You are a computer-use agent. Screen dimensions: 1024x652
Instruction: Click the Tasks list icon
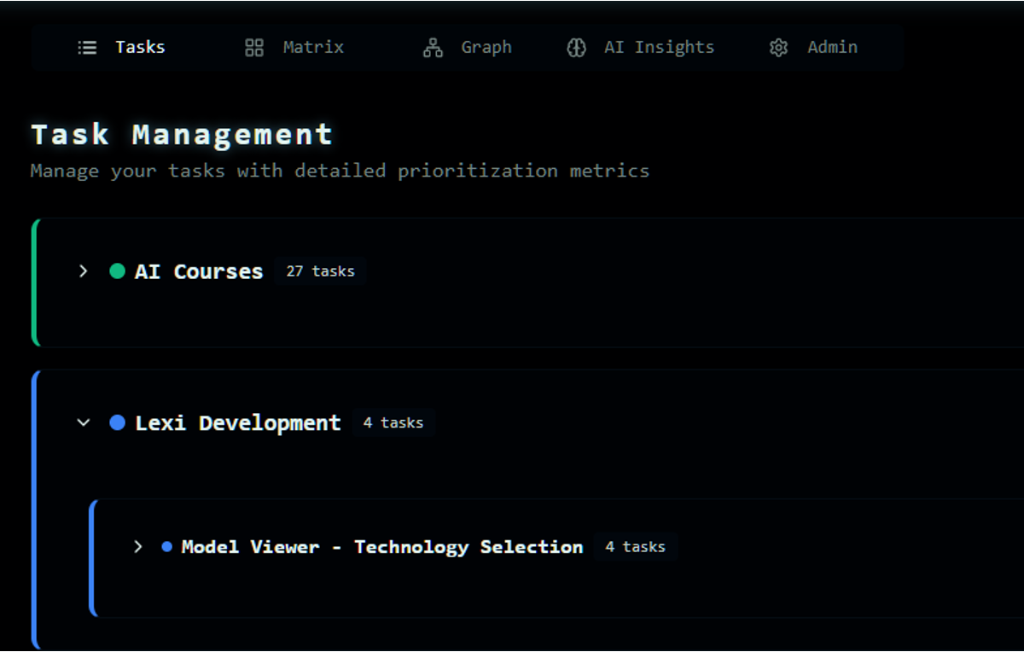[x=87, y=48]
